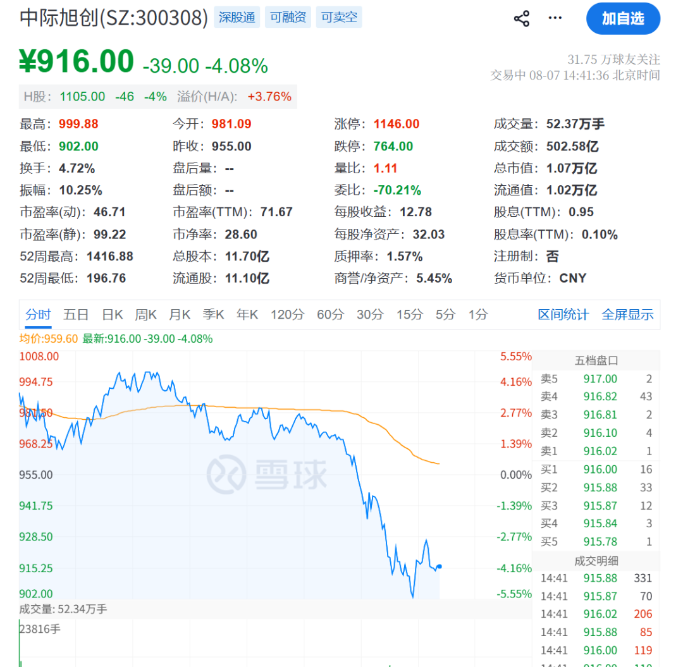This screenshot has height=667, width=683.
Task: Click the 卖5 row at 917.00
Action: pos(596,379)
